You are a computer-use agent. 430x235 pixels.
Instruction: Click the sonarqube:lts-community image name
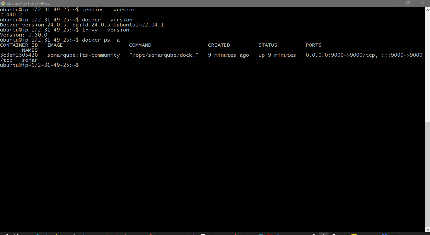coord(84,55)
